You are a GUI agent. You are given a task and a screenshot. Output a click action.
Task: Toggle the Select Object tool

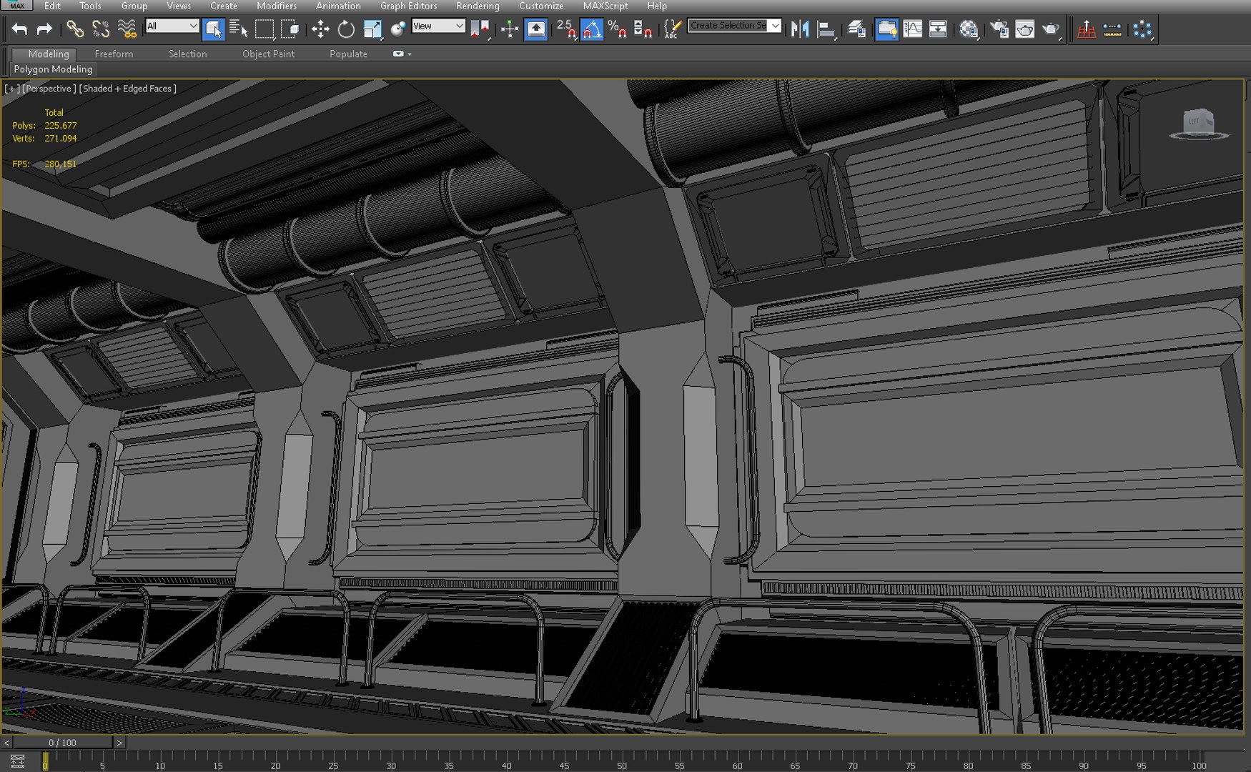tap(213, 29)
